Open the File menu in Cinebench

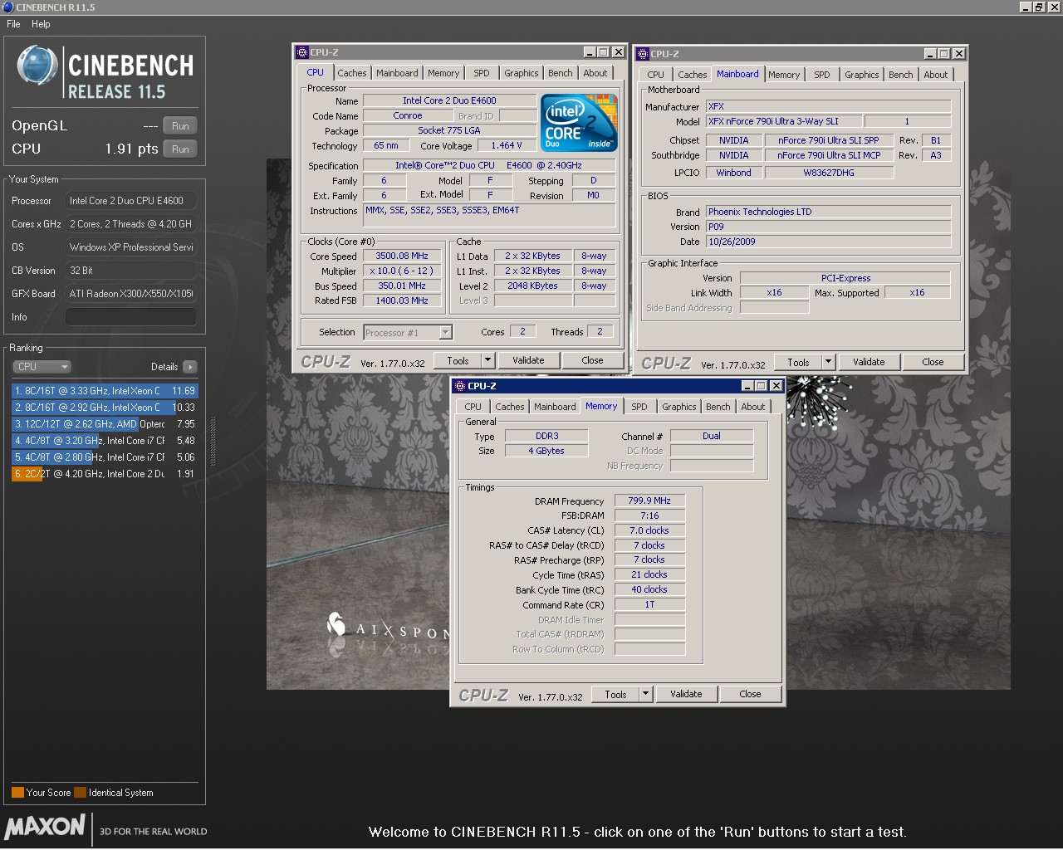pos(13,24)
